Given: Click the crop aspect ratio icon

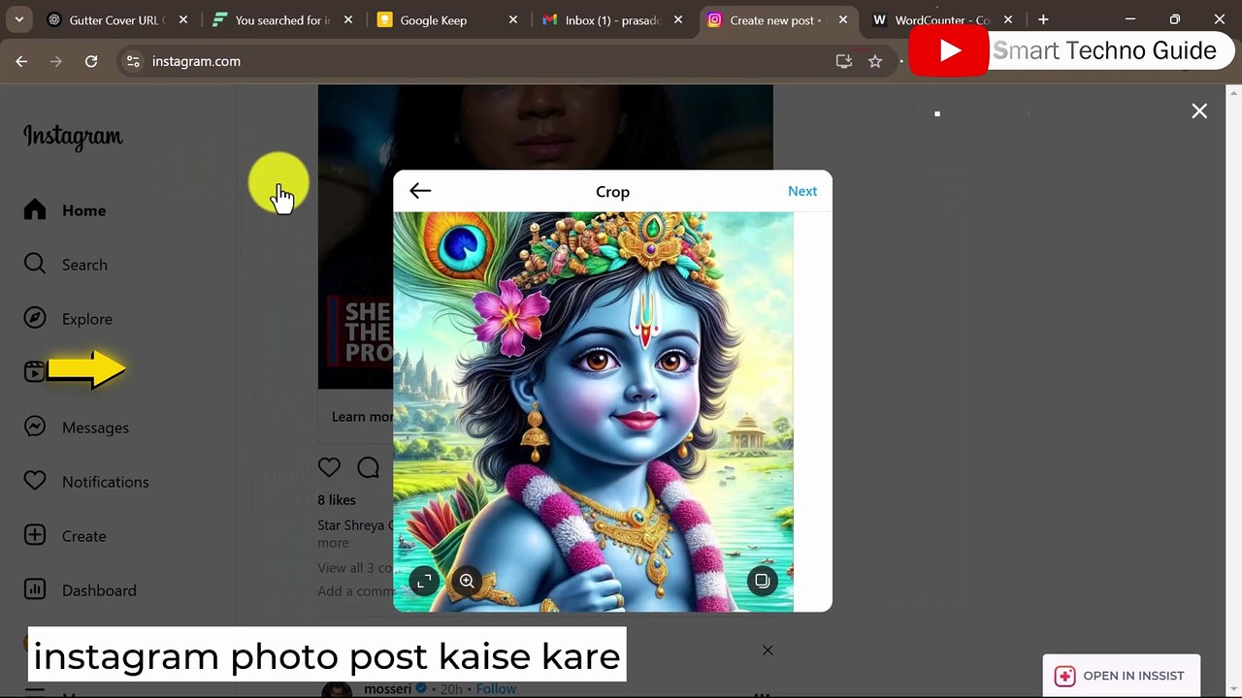Looking at the screenshot, I should [x=424, y=582].
